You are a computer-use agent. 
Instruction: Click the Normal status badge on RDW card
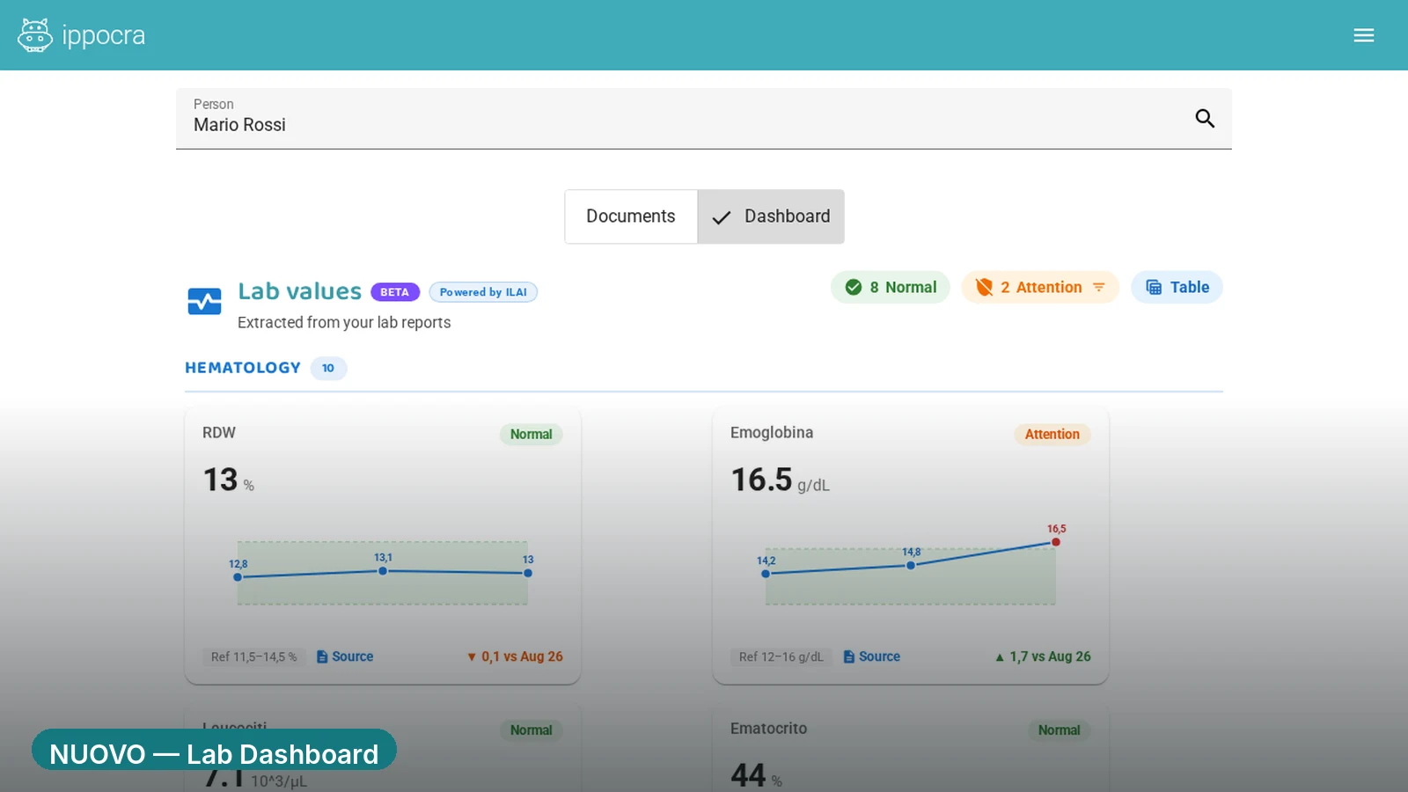pos(532,435)
